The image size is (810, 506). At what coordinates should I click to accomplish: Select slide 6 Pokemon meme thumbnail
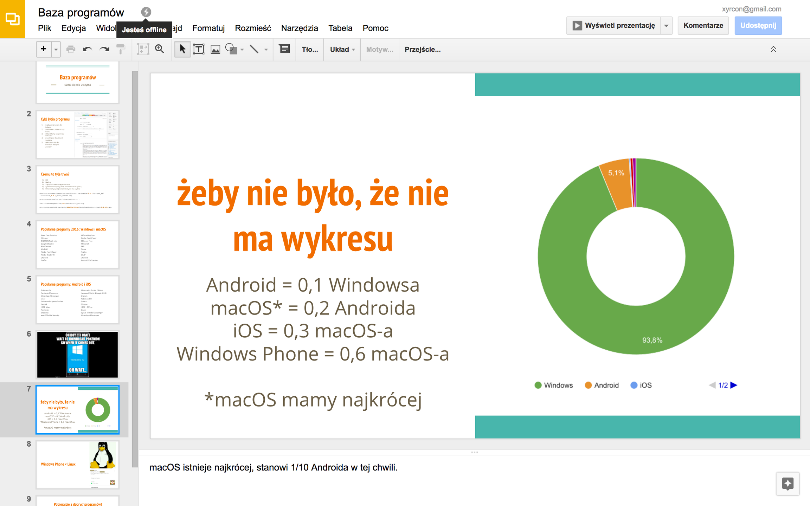click(78, 355)
